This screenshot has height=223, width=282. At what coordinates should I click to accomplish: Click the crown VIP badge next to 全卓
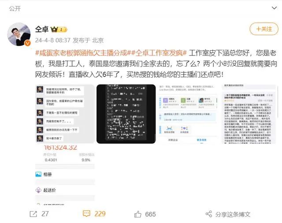(59, 30)
